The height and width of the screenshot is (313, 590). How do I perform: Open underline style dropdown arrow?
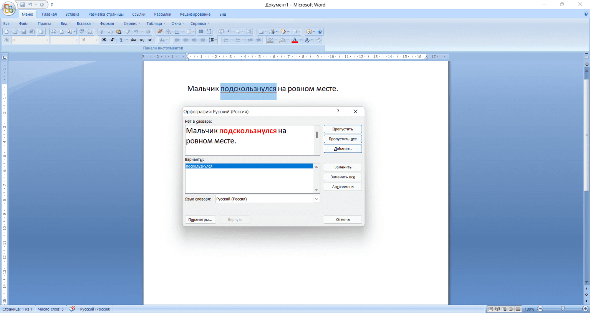pos(127,40)
